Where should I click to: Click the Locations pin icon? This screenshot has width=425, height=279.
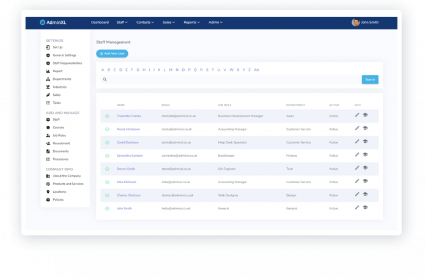(48, 192)
